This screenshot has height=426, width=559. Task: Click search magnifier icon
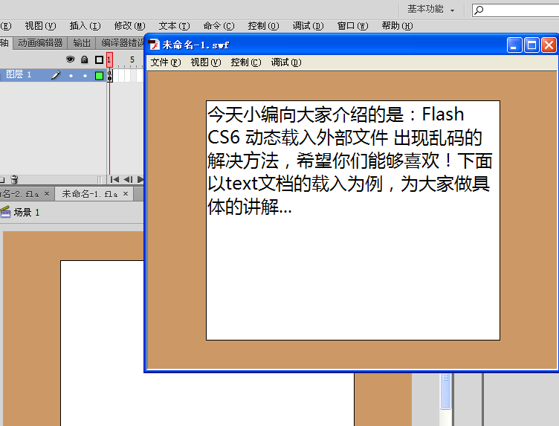coord(479,10)
